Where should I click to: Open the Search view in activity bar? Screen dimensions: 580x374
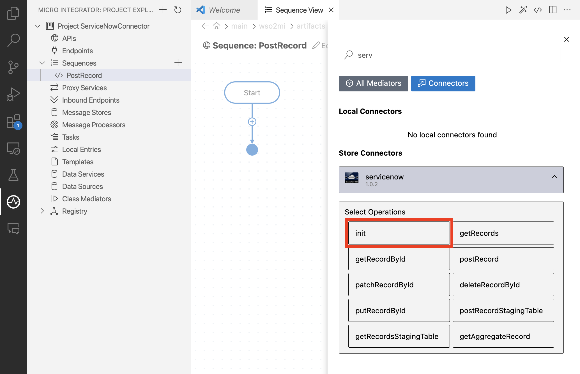click(13, 40)
